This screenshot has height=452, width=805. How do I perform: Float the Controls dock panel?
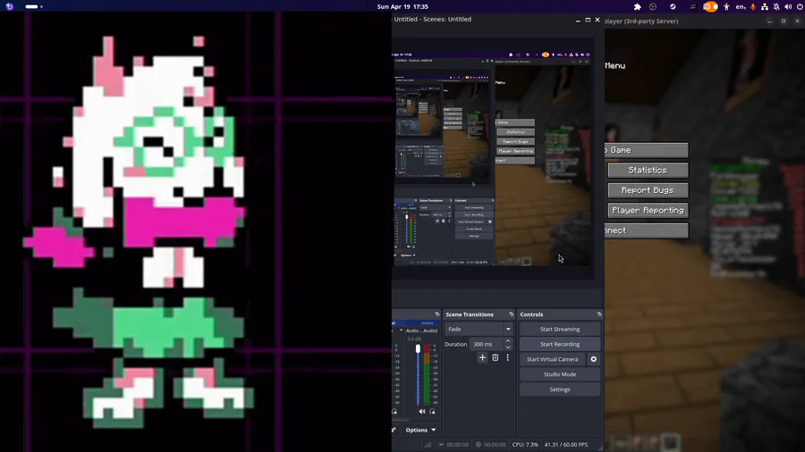pos(599,314)
